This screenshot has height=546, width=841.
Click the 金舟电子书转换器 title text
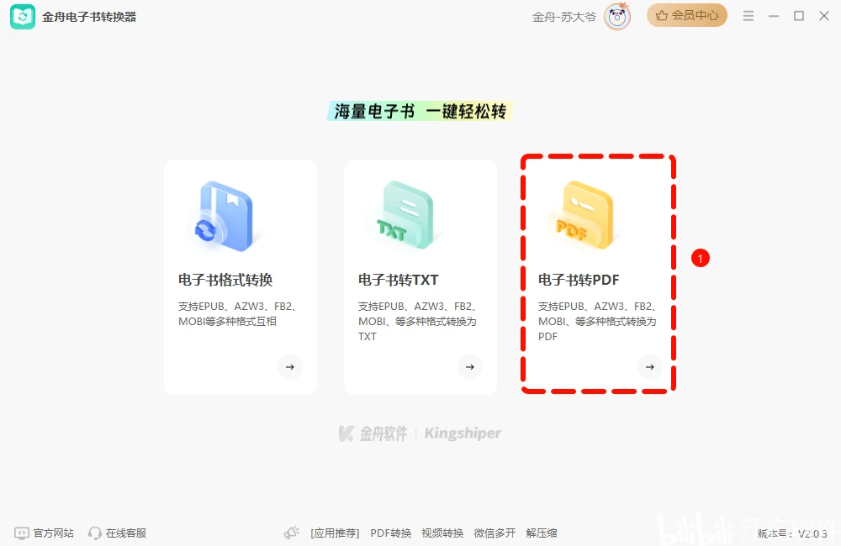90,17
